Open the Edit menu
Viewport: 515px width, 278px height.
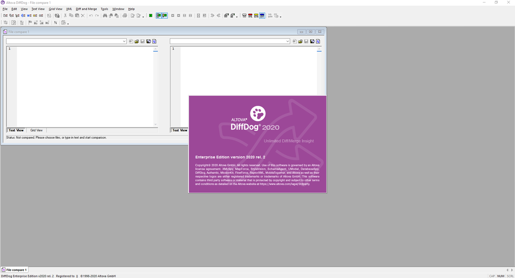click(14, 9)
